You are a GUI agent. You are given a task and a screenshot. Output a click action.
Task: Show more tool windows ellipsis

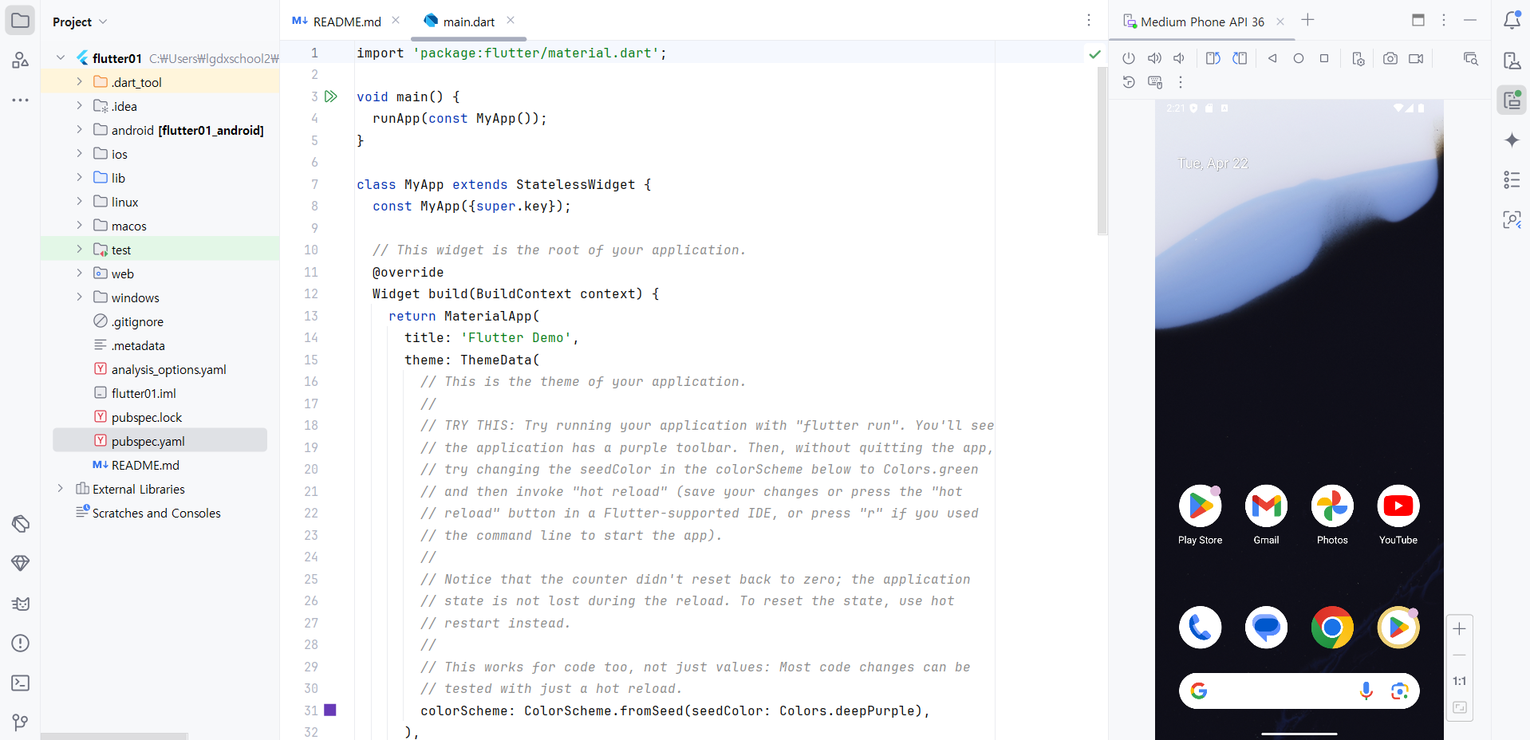pos(20,100)
